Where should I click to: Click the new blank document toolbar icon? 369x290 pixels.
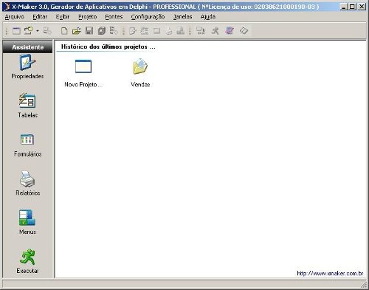click(x=64, y=31)
